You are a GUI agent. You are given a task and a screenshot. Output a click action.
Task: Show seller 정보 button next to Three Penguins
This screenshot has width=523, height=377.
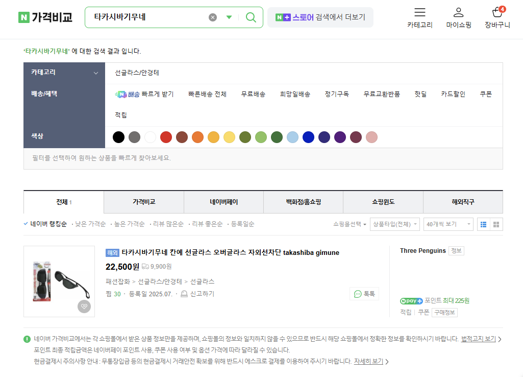tap(456, 251)
